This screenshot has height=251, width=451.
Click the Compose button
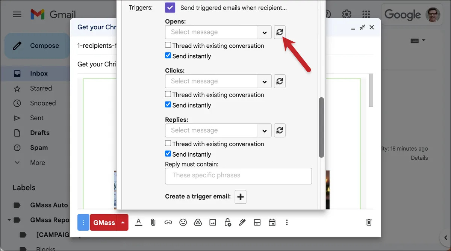[37, 46]
